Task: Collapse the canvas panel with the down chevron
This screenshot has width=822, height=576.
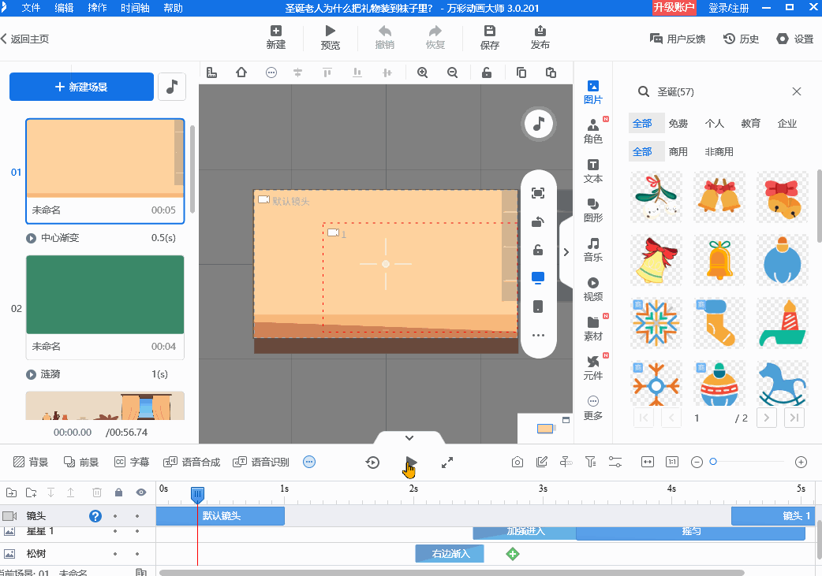Action: coord(409,437)
